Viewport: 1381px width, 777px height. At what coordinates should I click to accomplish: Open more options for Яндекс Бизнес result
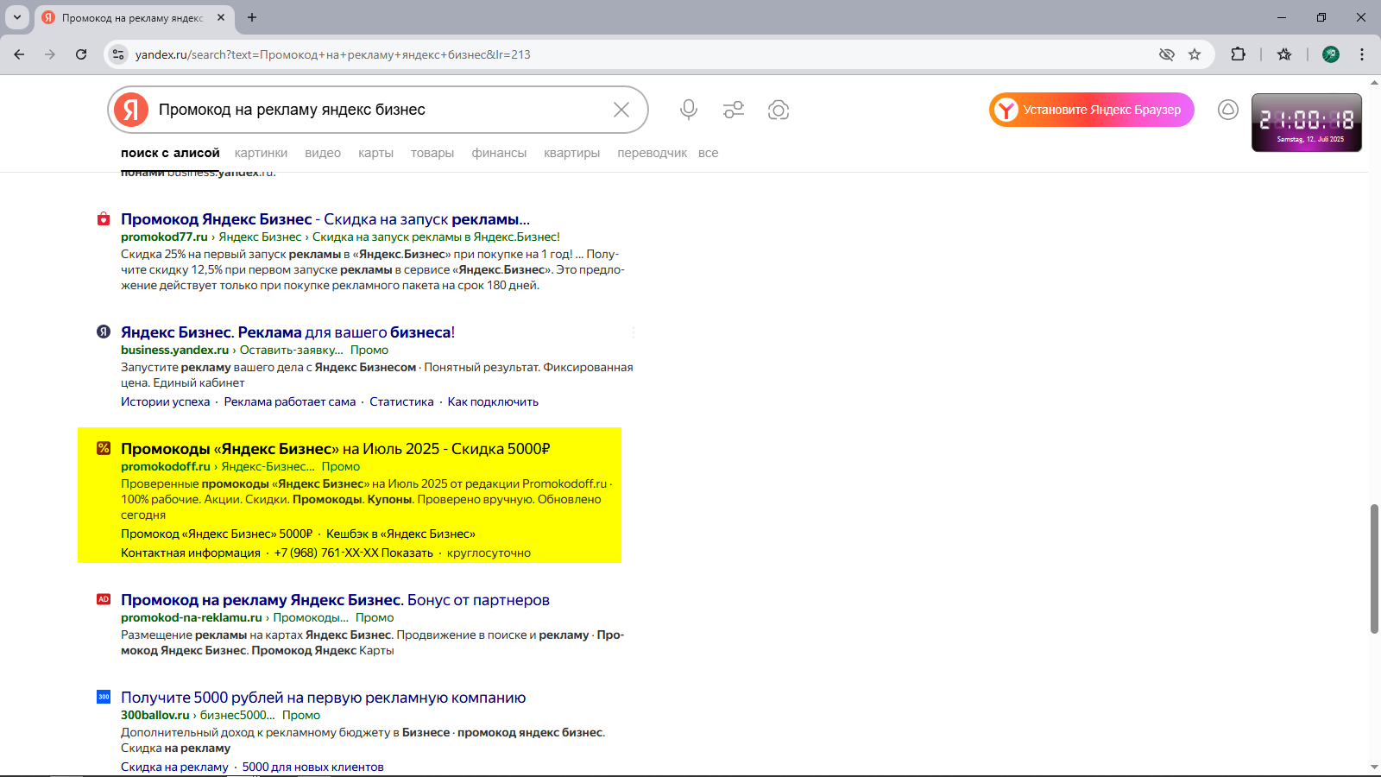[x=633, y=332]
